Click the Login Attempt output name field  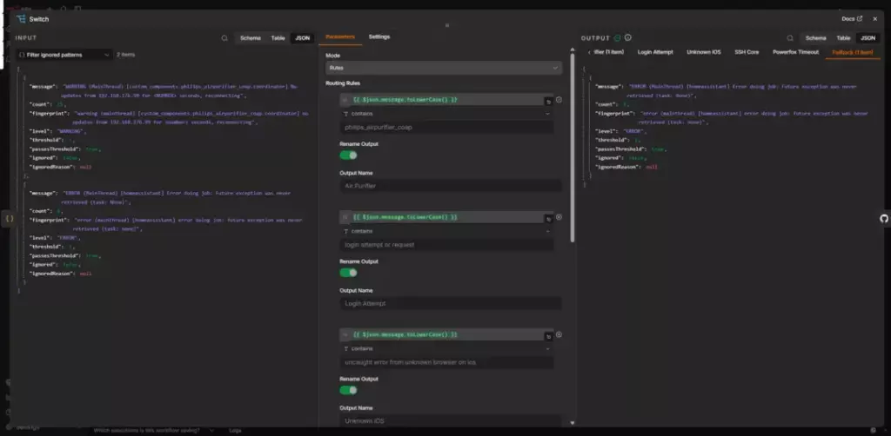pyautogui.click(x=451, y=303)
